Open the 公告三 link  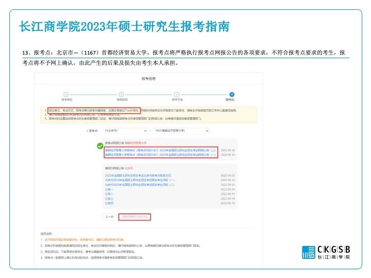click(x=109, y=199)
